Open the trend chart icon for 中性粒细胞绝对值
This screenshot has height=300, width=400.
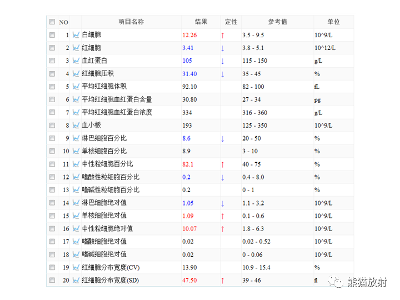(76, 228)
